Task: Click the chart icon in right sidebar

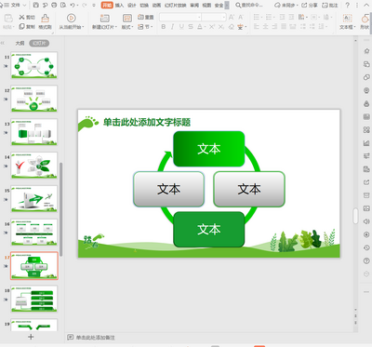Action: [x=366, y=142]
